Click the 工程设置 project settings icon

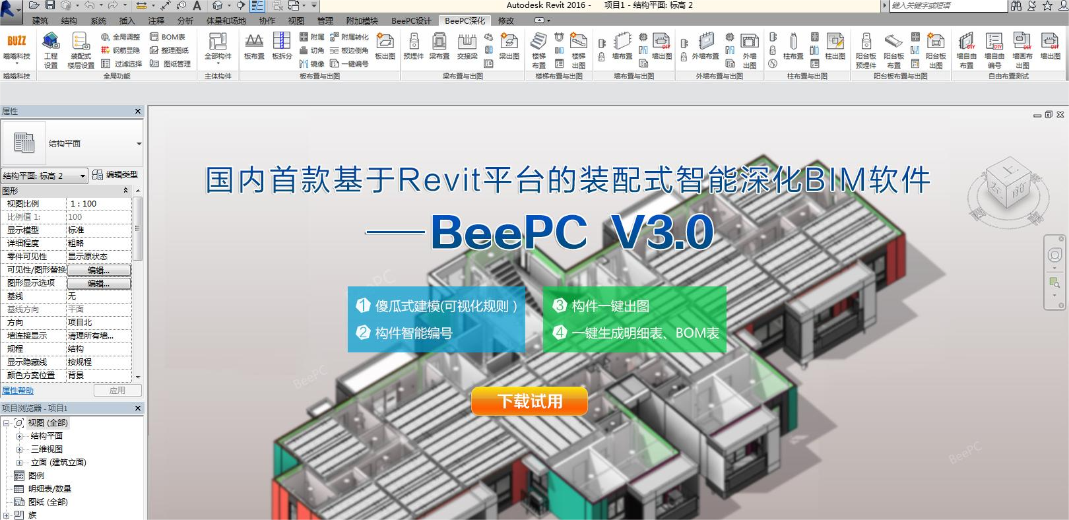(51, 49)
